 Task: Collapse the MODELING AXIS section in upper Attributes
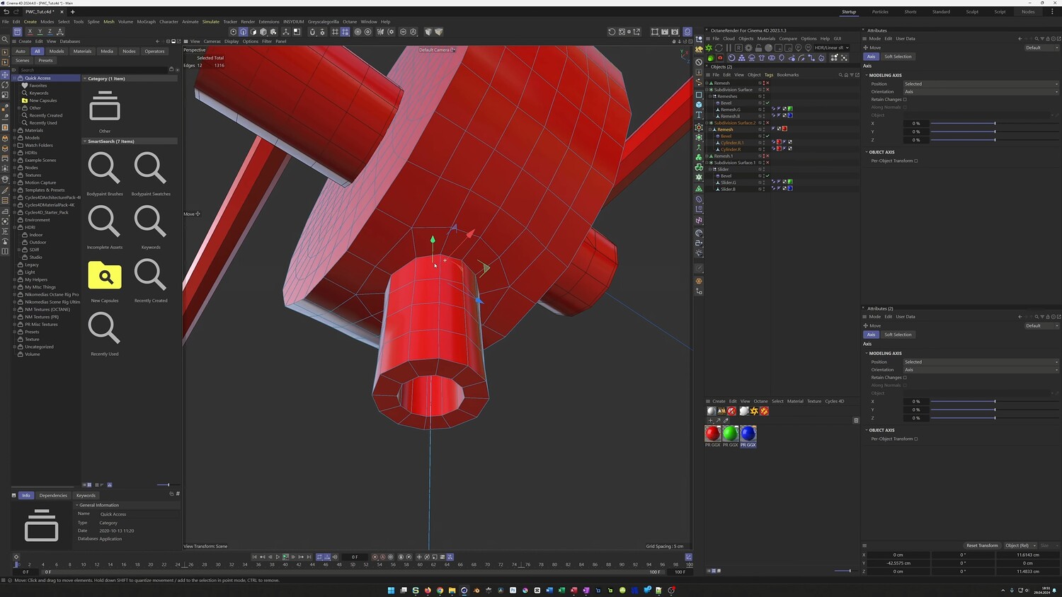click(867, 75)
